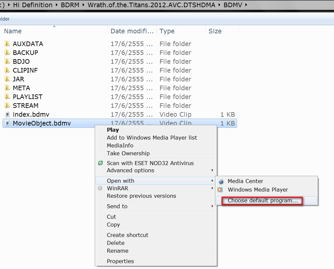334x269 pixels.
Task: Expand WinRAR submenu arrow
Action: 212,188
